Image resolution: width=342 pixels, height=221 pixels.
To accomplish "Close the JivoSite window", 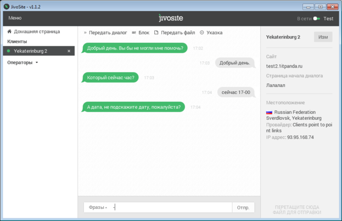I will [x=333, y=7].
